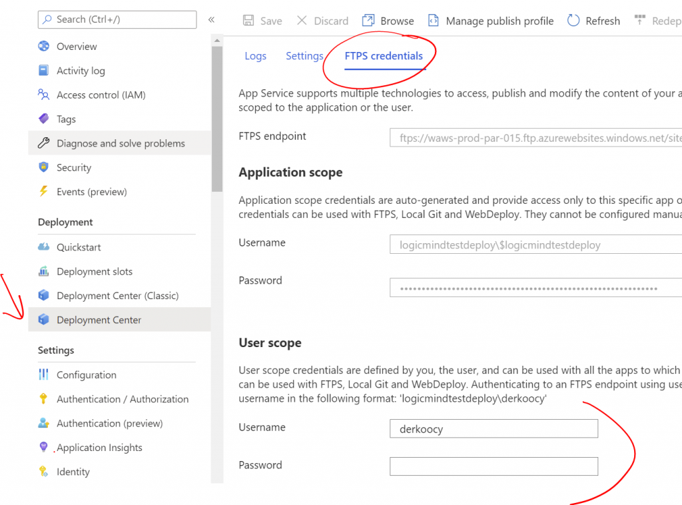Screen dimensions: 682x505
Task: Click the sidebar scrollbar thumb
Action: [x=217, y=119]
